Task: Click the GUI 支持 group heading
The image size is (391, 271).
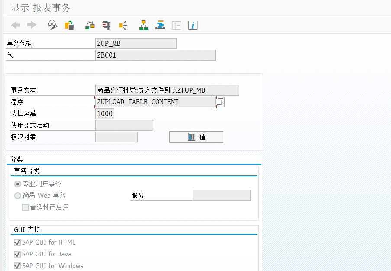Action: point(27,229)
